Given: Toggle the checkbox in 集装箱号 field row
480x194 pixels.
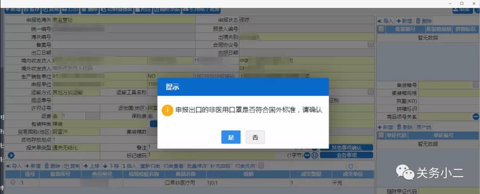Looking at the screenshot, I should tap(476, 85).
